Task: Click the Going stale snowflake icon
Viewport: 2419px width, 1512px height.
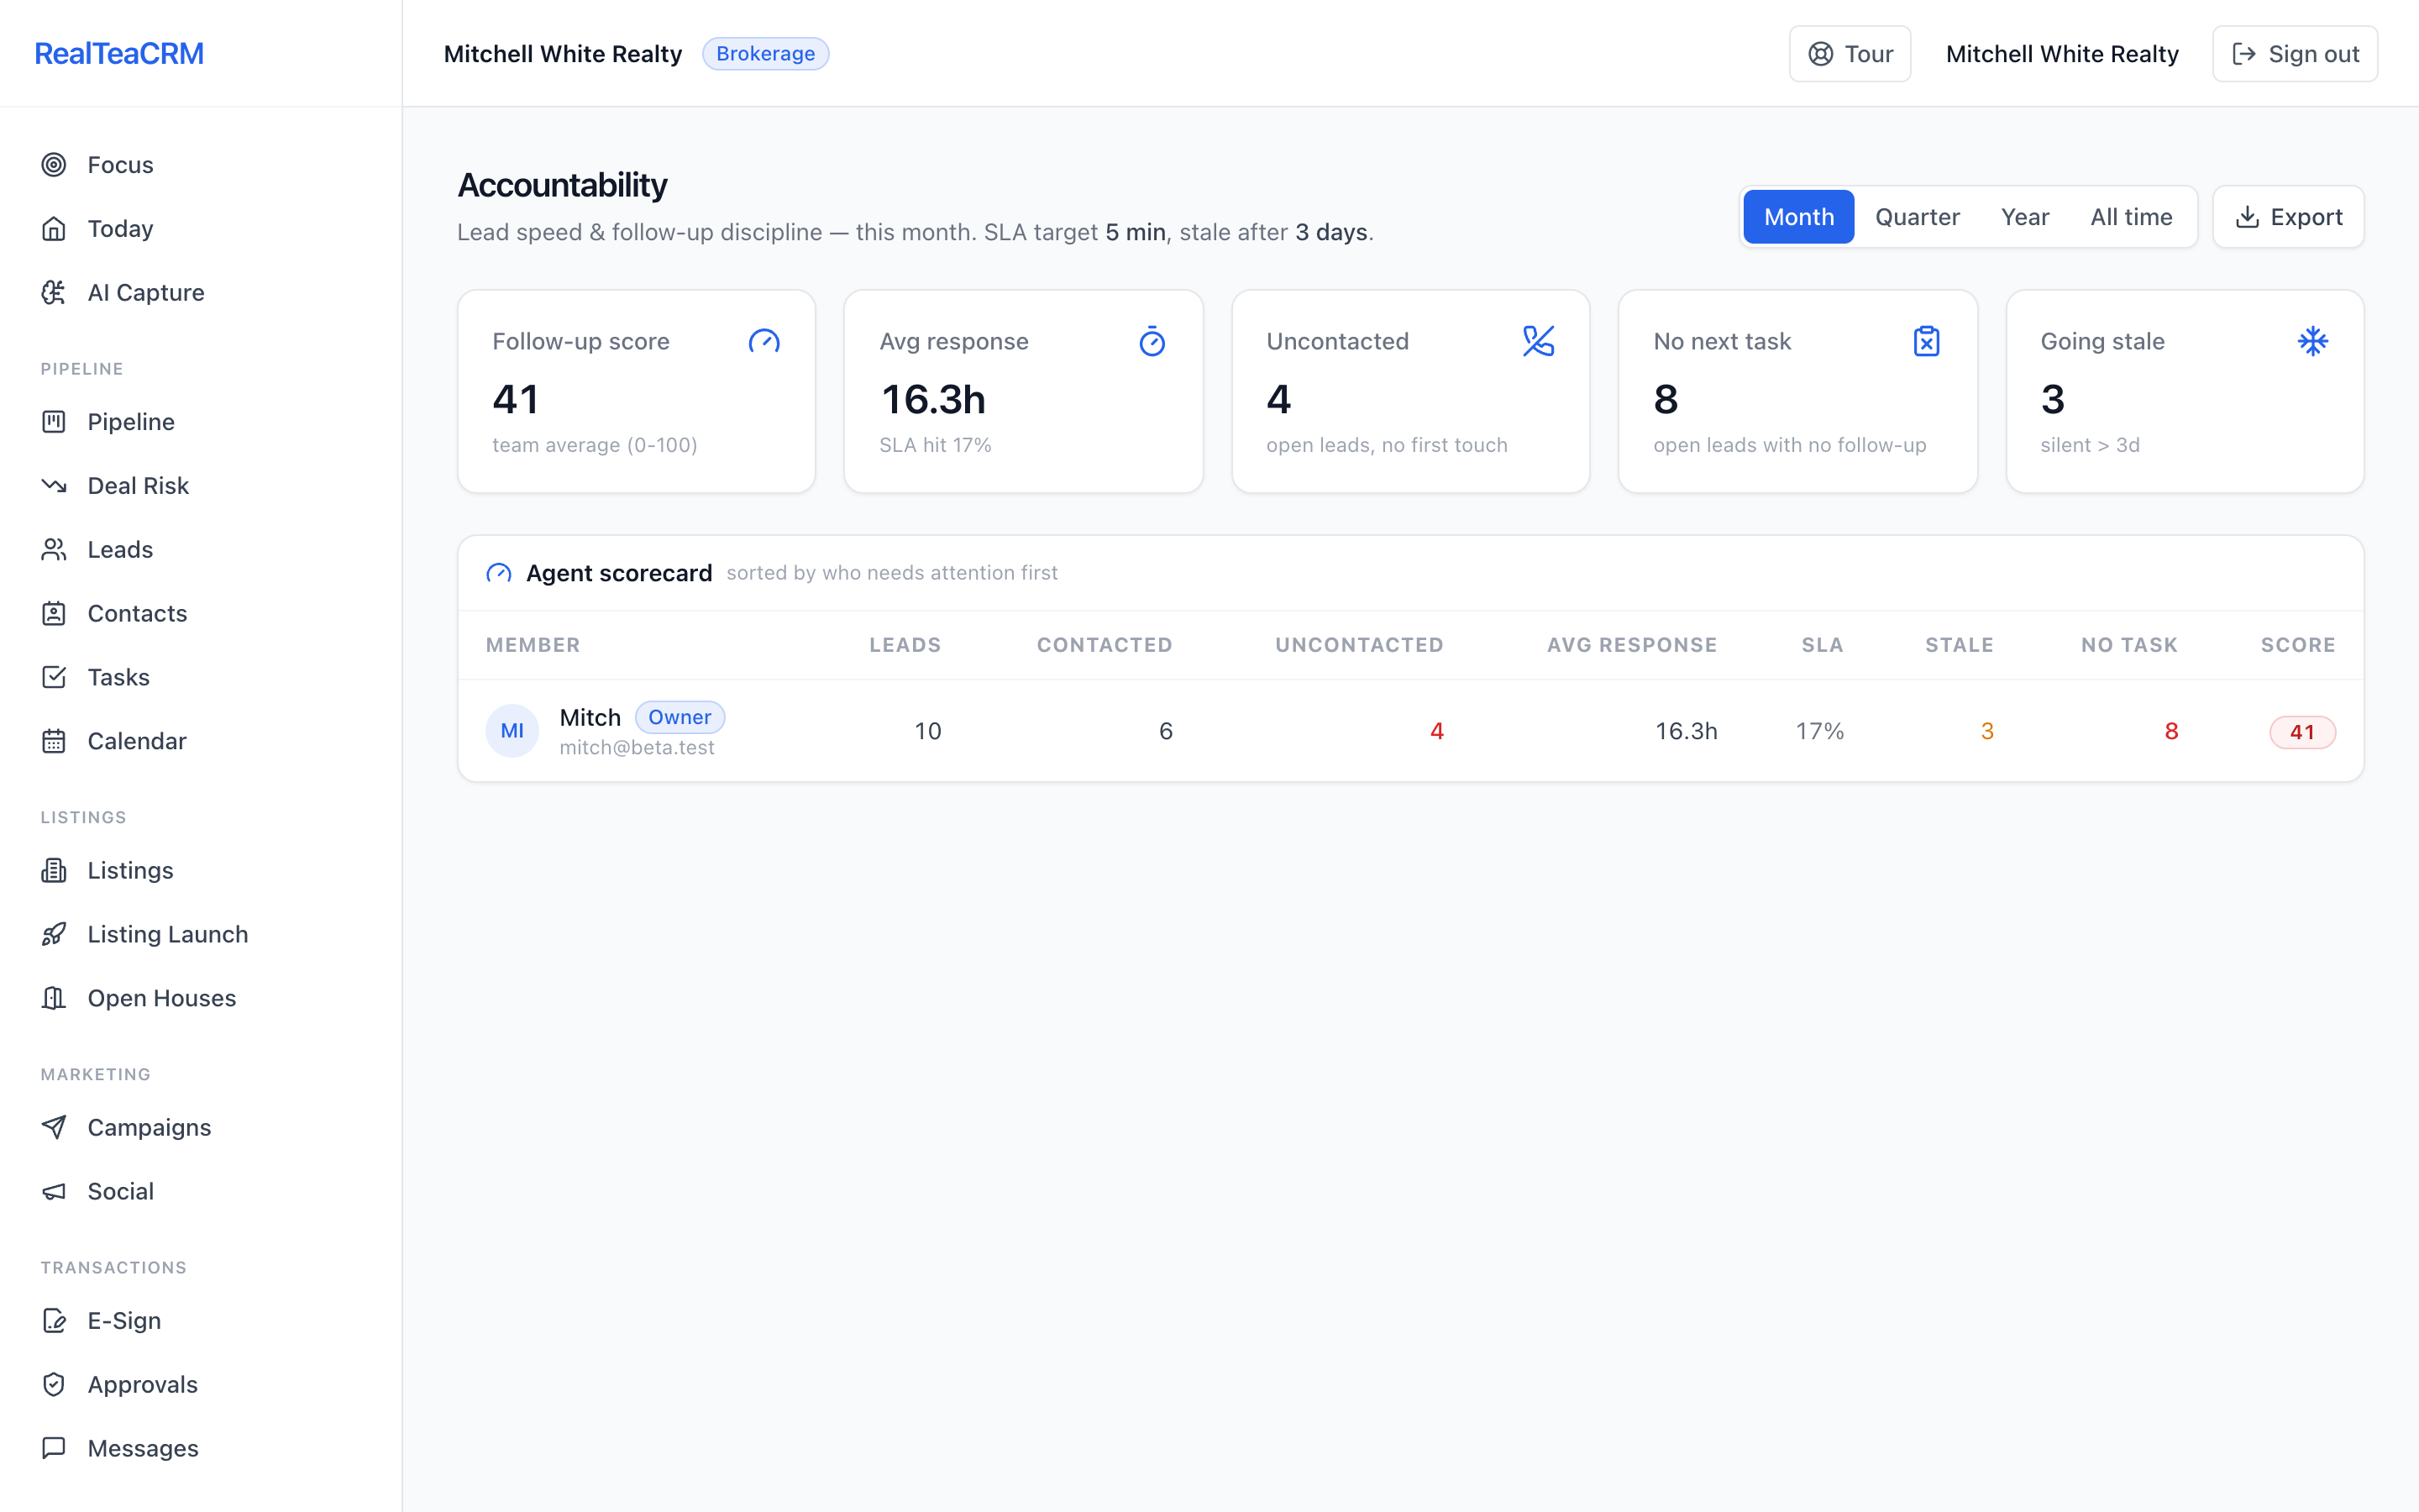Action: click(x=2313, y=342)
